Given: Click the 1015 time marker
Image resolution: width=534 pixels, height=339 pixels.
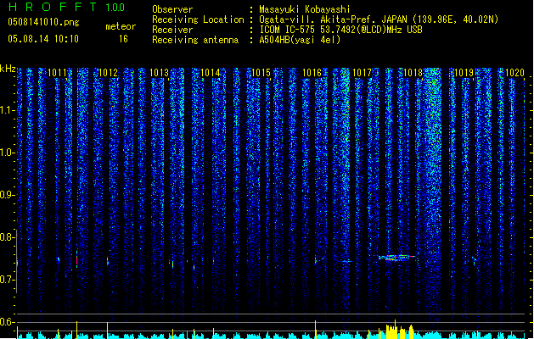Looking at the screenshot, I should point(261,73).
